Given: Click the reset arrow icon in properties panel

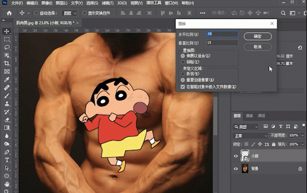Looking at the screenshot, I should pyautogui.click(x=300, y=48).
